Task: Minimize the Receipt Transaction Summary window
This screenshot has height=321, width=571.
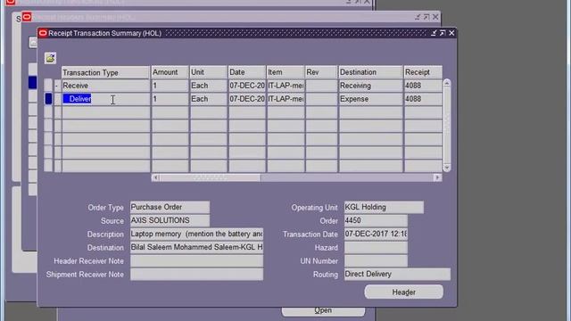Action: click(434, 33)
